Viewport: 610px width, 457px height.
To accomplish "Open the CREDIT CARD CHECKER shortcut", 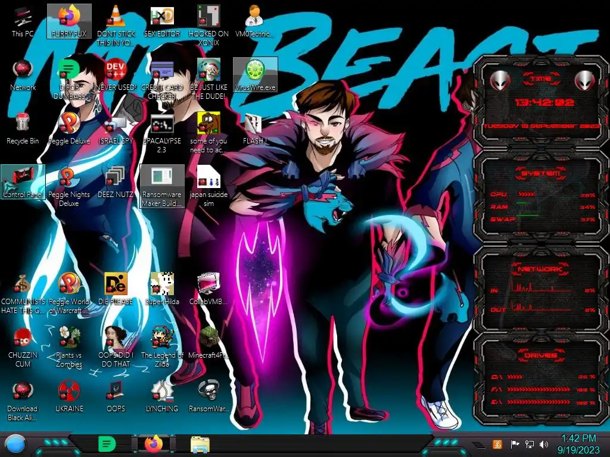I will (x=162, y=79).
